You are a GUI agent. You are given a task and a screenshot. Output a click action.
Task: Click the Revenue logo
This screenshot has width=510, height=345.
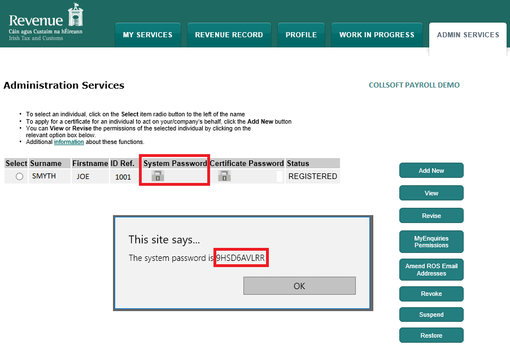[46, 23]
